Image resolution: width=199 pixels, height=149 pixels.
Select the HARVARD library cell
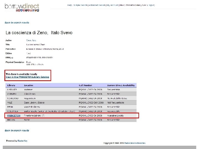(x=12, y=90)
